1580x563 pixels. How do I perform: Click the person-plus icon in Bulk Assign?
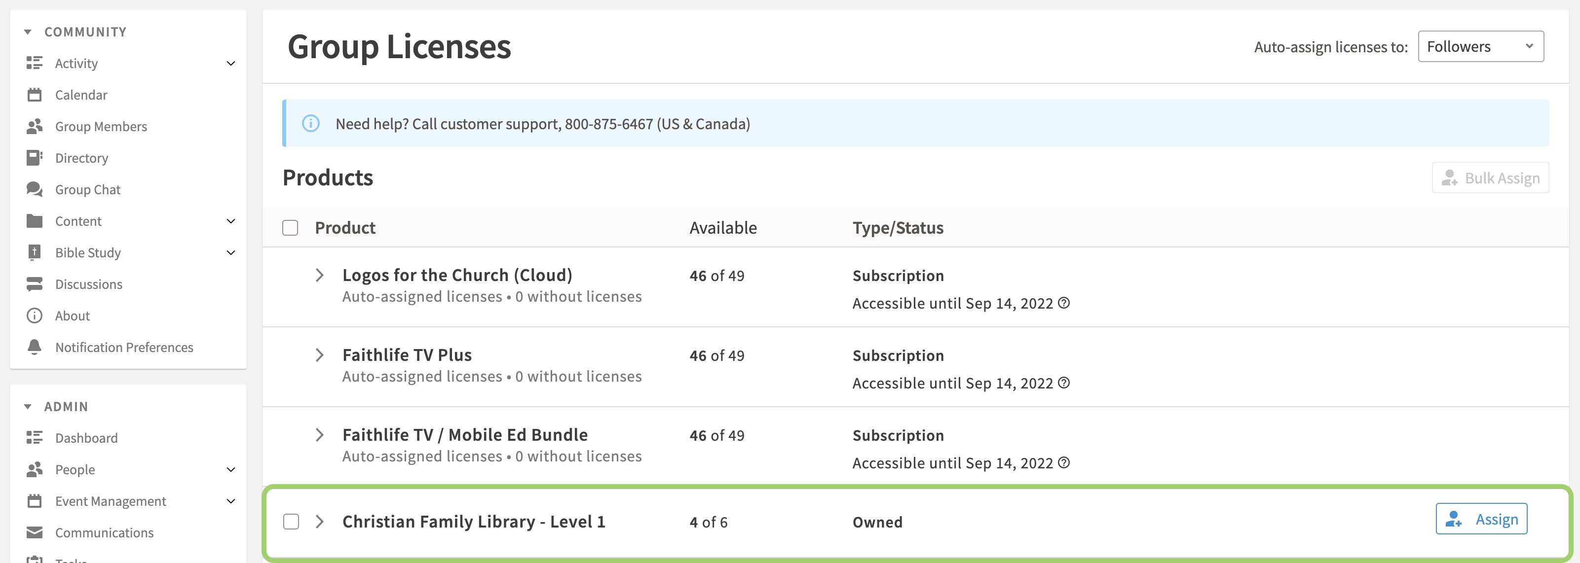pyautogui.click(x=1449, y=177)
